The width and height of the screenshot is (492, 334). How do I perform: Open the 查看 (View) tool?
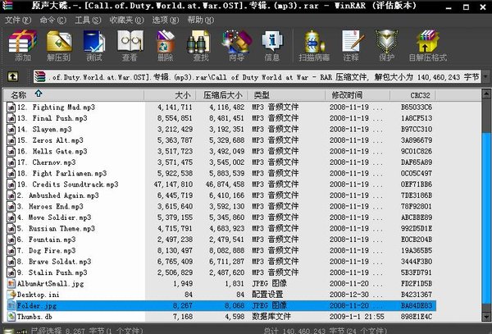[130, 45]
